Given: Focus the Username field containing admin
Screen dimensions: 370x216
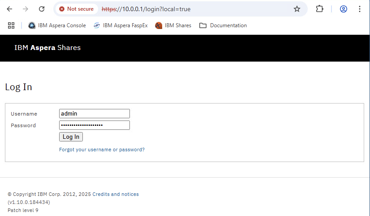Looking at the screenshot, I should pyautogui.click(x=95, y=113).
